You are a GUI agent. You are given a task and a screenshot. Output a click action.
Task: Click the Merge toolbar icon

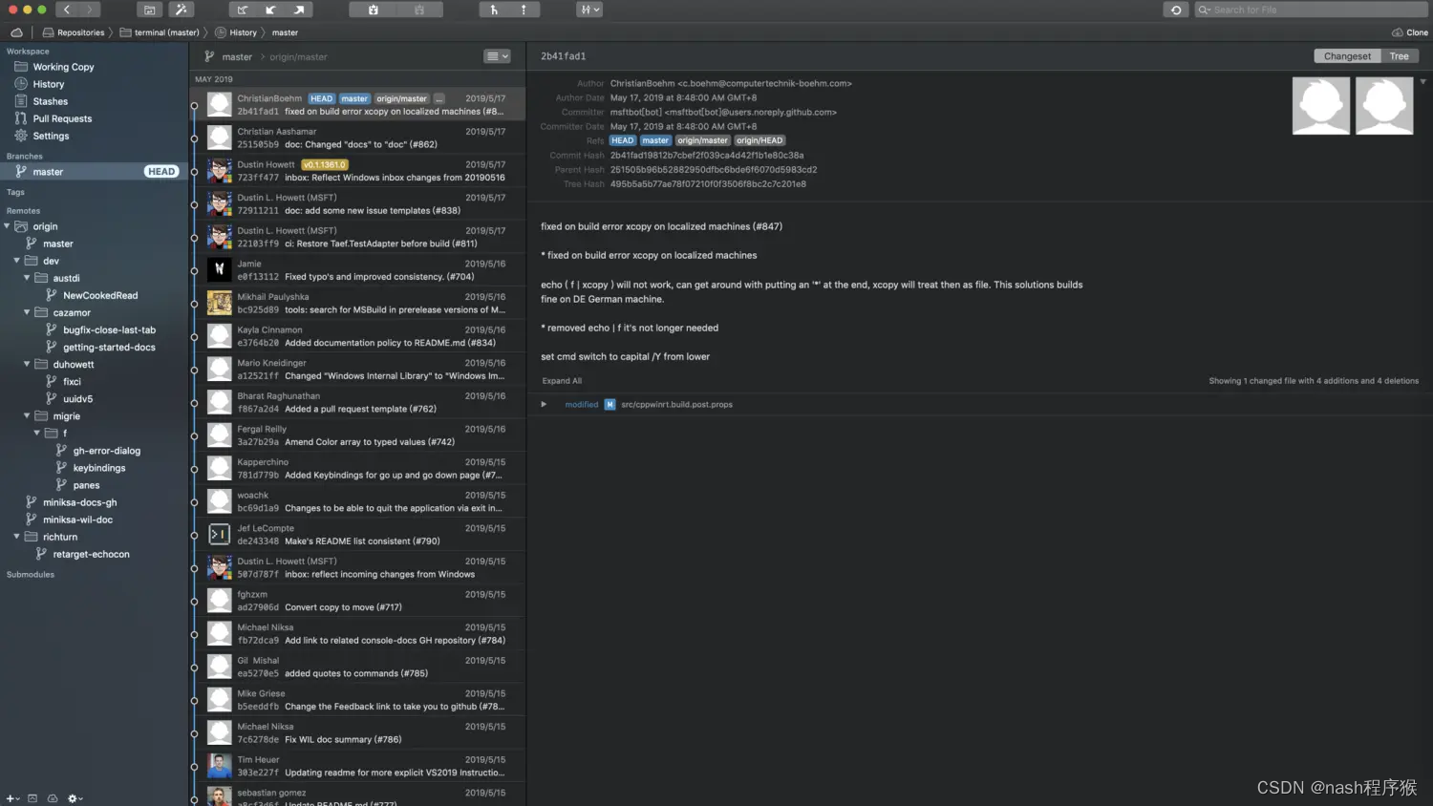point(494,10)
